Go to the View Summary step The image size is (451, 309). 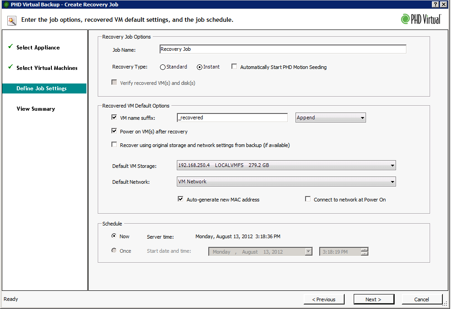coord(35,108)
